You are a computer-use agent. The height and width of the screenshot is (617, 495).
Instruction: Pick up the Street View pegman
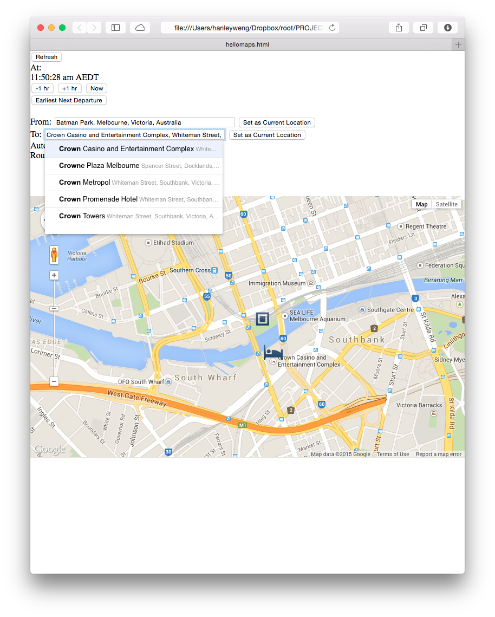pos(54,255)
